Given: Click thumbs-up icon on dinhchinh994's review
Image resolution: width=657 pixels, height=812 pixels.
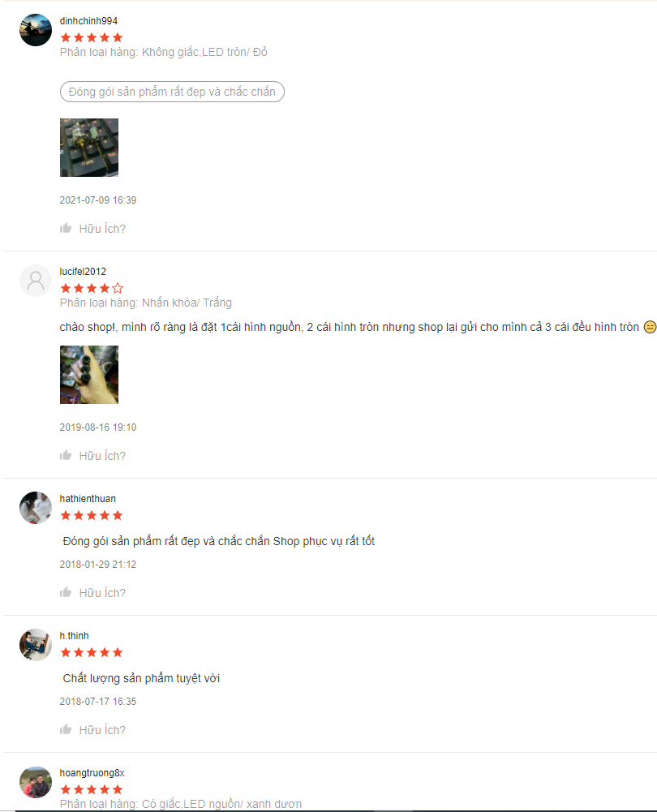Looking at the screenshot, I should pos(66,229).
